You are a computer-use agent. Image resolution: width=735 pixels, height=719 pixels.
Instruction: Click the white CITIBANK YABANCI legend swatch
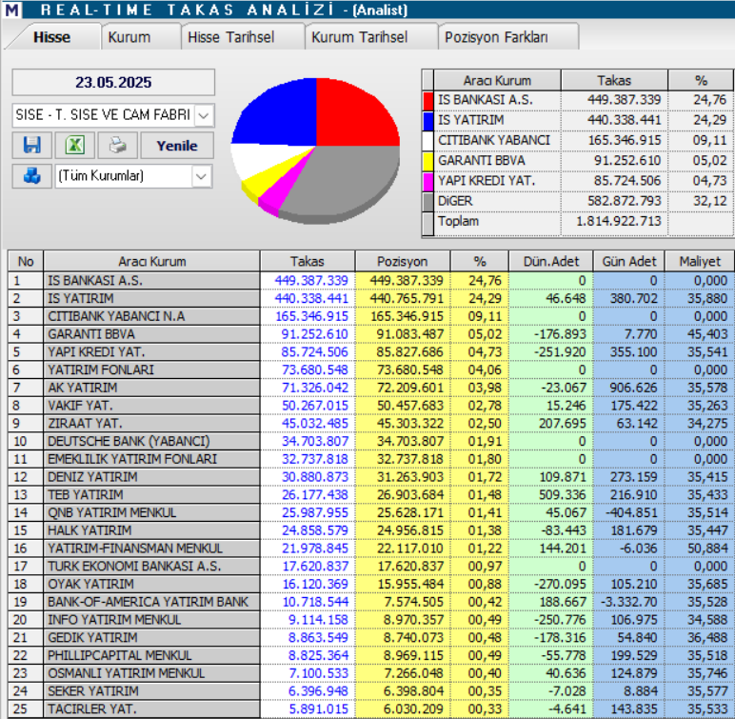coord(428,141)
